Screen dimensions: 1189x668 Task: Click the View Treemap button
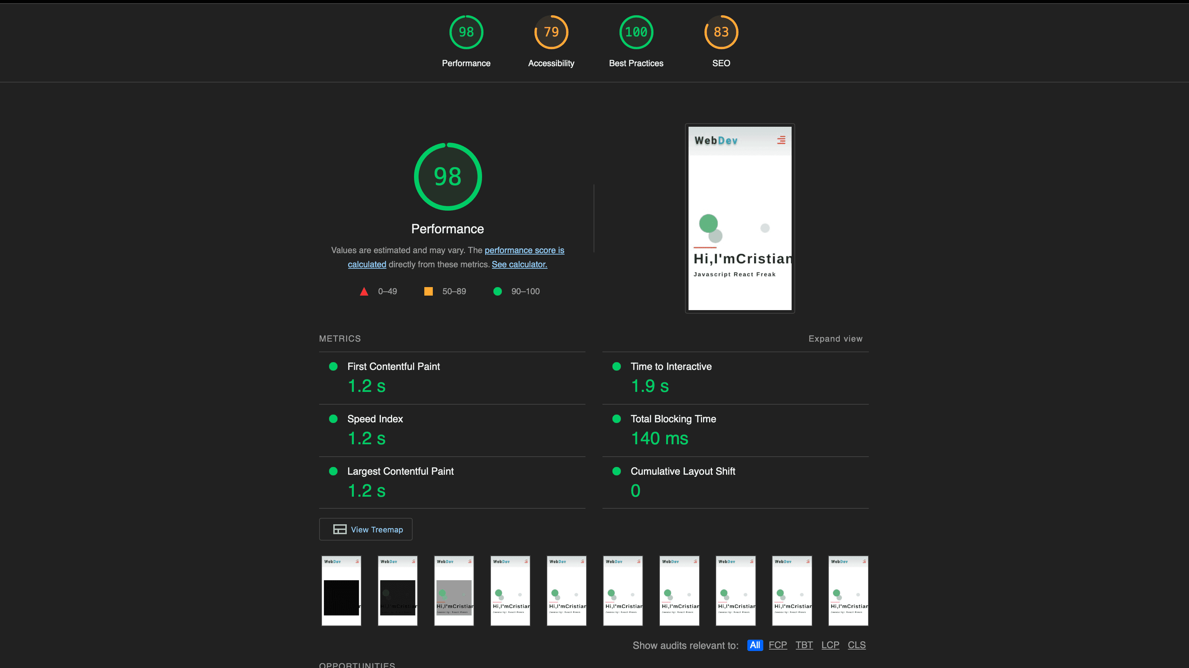click(366, 530)
